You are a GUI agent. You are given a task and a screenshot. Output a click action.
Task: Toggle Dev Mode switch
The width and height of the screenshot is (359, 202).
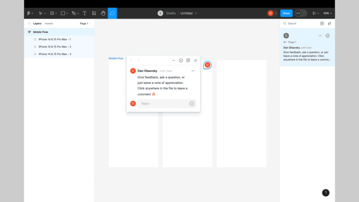301,13
